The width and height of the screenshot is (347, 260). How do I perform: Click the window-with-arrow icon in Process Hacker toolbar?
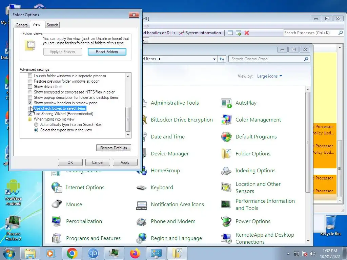pyautogui.click(x=238, y=33)
